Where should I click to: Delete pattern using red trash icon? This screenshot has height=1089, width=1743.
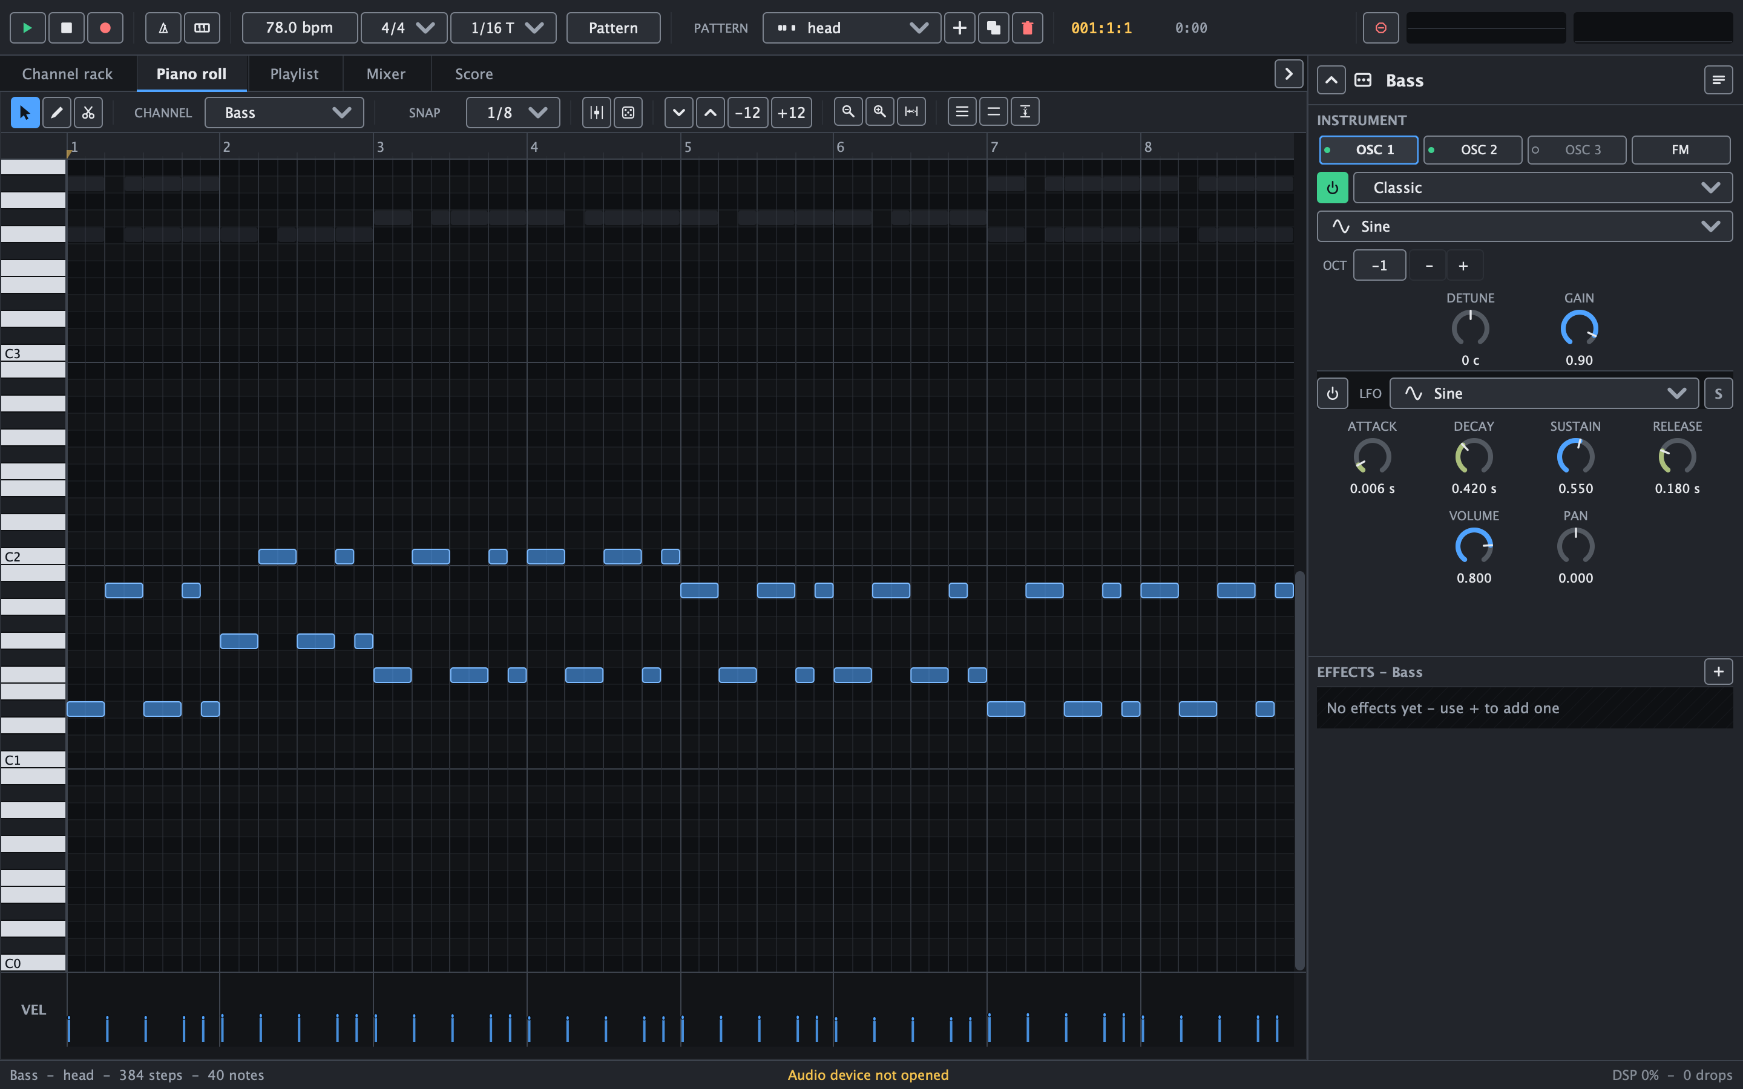(x=1027, y=28)
